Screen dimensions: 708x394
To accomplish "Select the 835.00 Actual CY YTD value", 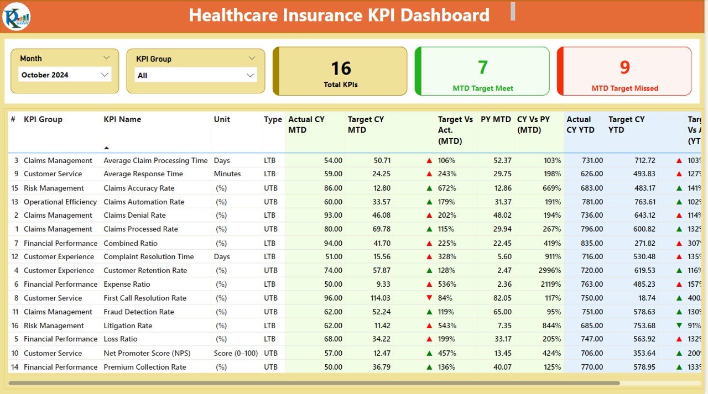I will point(592,244).
